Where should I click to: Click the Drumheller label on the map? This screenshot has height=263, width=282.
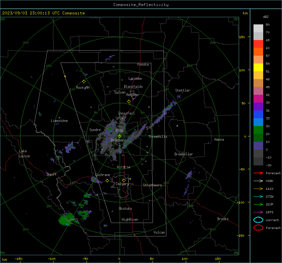184,154
